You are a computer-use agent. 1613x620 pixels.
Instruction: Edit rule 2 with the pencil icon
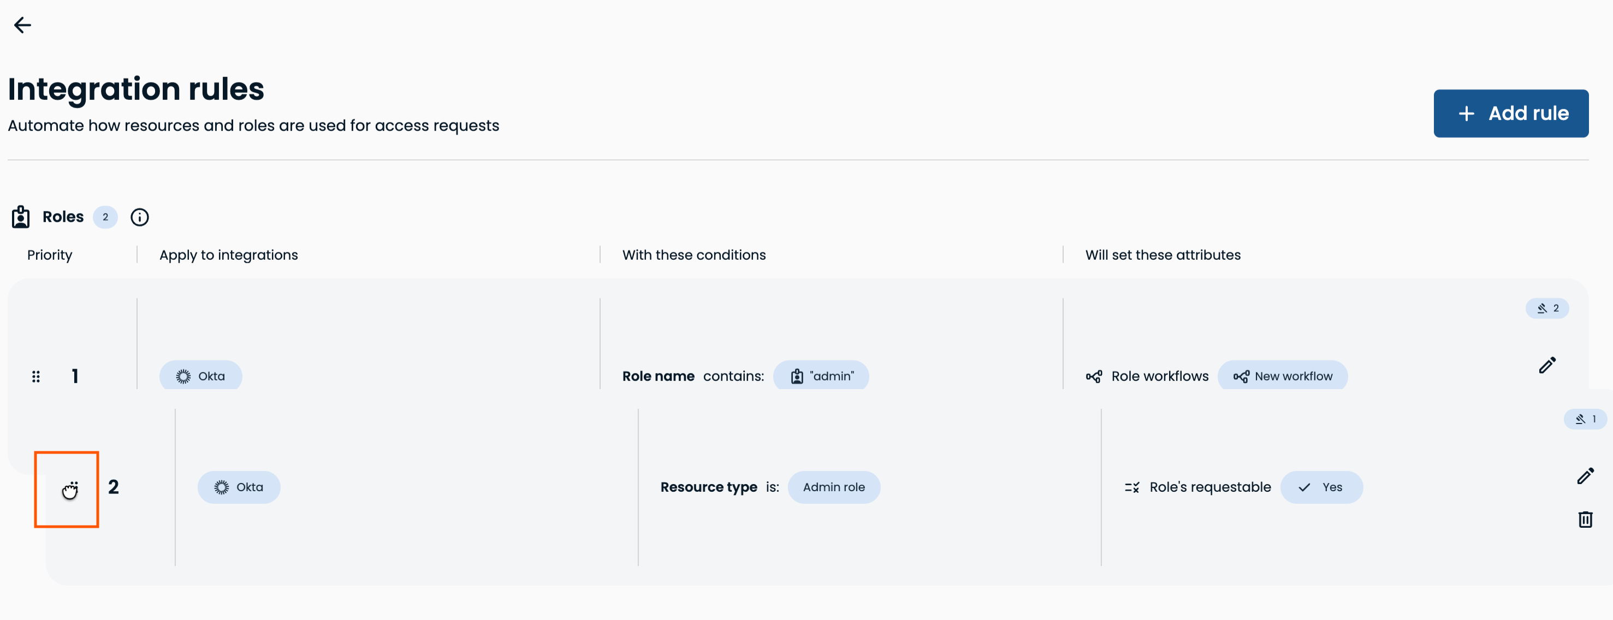pos(1585,476)
